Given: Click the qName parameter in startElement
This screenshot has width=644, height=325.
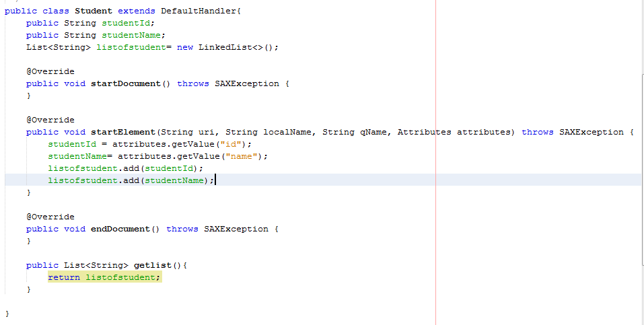Looking at the screenshot, I should pos(373,133).
